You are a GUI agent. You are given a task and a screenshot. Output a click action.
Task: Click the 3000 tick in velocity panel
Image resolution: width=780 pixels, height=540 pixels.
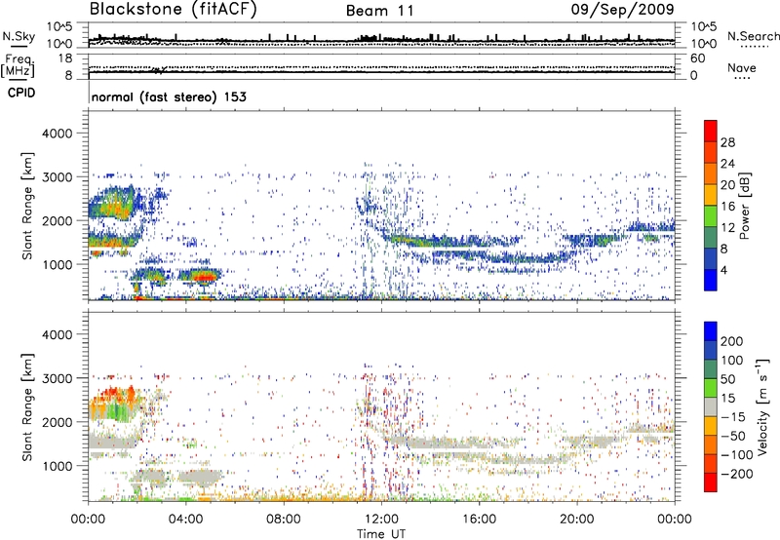(57, 378)
